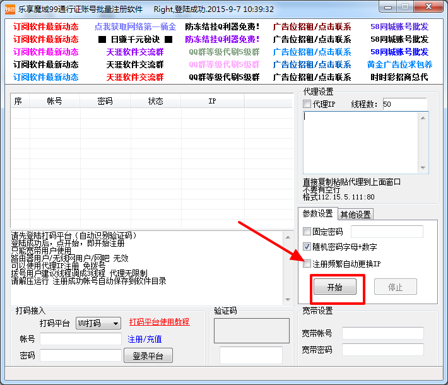Open the 时时彩招商总代 ad link
This screenshot has height=385, width=448.
[399, 77]
